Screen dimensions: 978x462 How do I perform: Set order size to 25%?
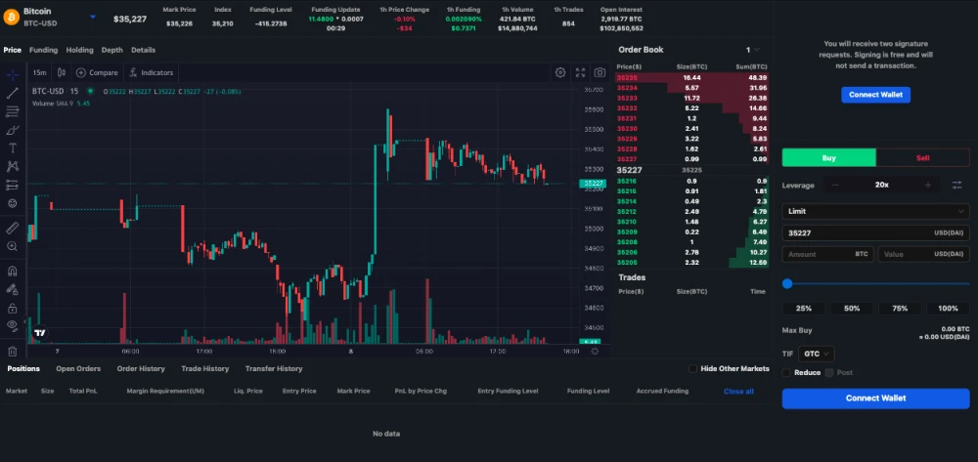pos(804,309)
